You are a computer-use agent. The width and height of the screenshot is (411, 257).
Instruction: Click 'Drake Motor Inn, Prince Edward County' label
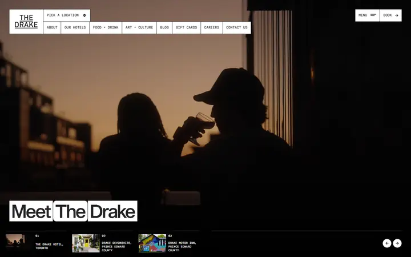pyautogui.click(x=182, y=247)
